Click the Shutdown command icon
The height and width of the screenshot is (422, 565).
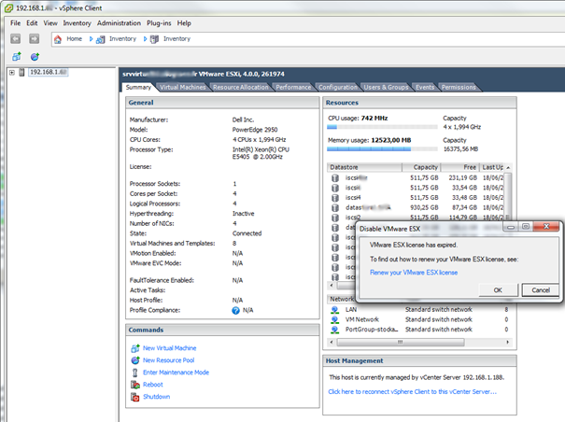tap(135, 397)
